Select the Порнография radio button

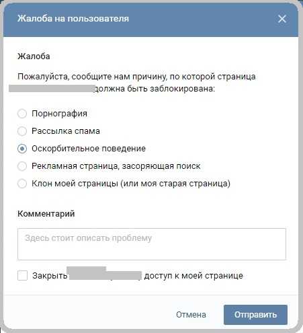tap(22, 114)
